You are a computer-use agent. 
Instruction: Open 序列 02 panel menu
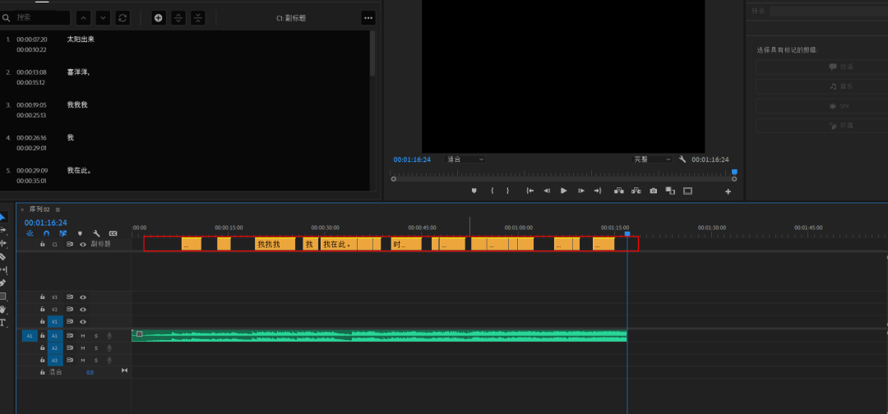[58, 209]
